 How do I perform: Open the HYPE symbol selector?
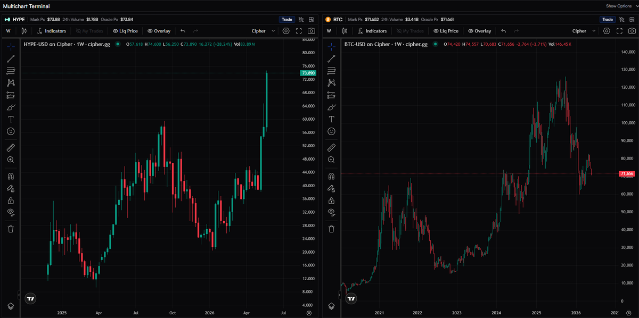15,19
